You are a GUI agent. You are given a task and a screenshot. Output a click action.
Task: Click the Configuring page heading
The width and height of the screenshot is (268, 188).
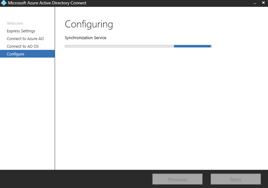pyautogui.click(x=89, y=24)
